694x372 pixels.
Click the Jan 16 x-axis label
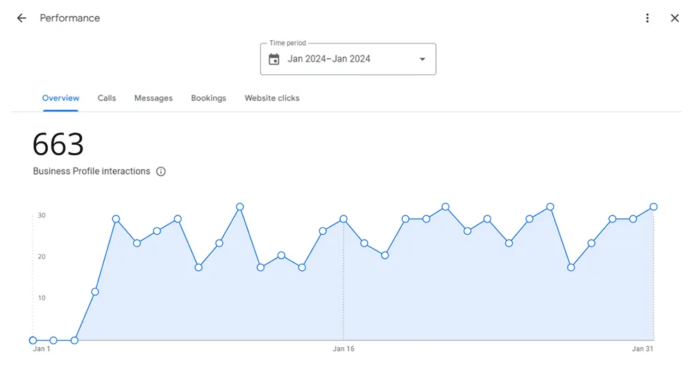click(x=344, y=349)
